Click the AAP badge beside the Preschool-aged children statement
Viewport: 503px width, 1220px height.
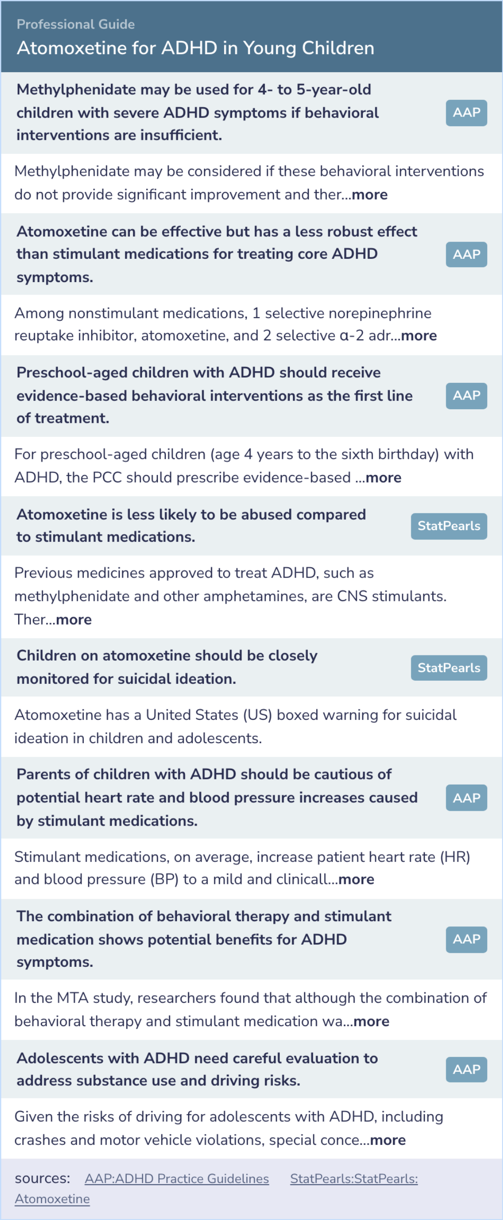point(466,396)
